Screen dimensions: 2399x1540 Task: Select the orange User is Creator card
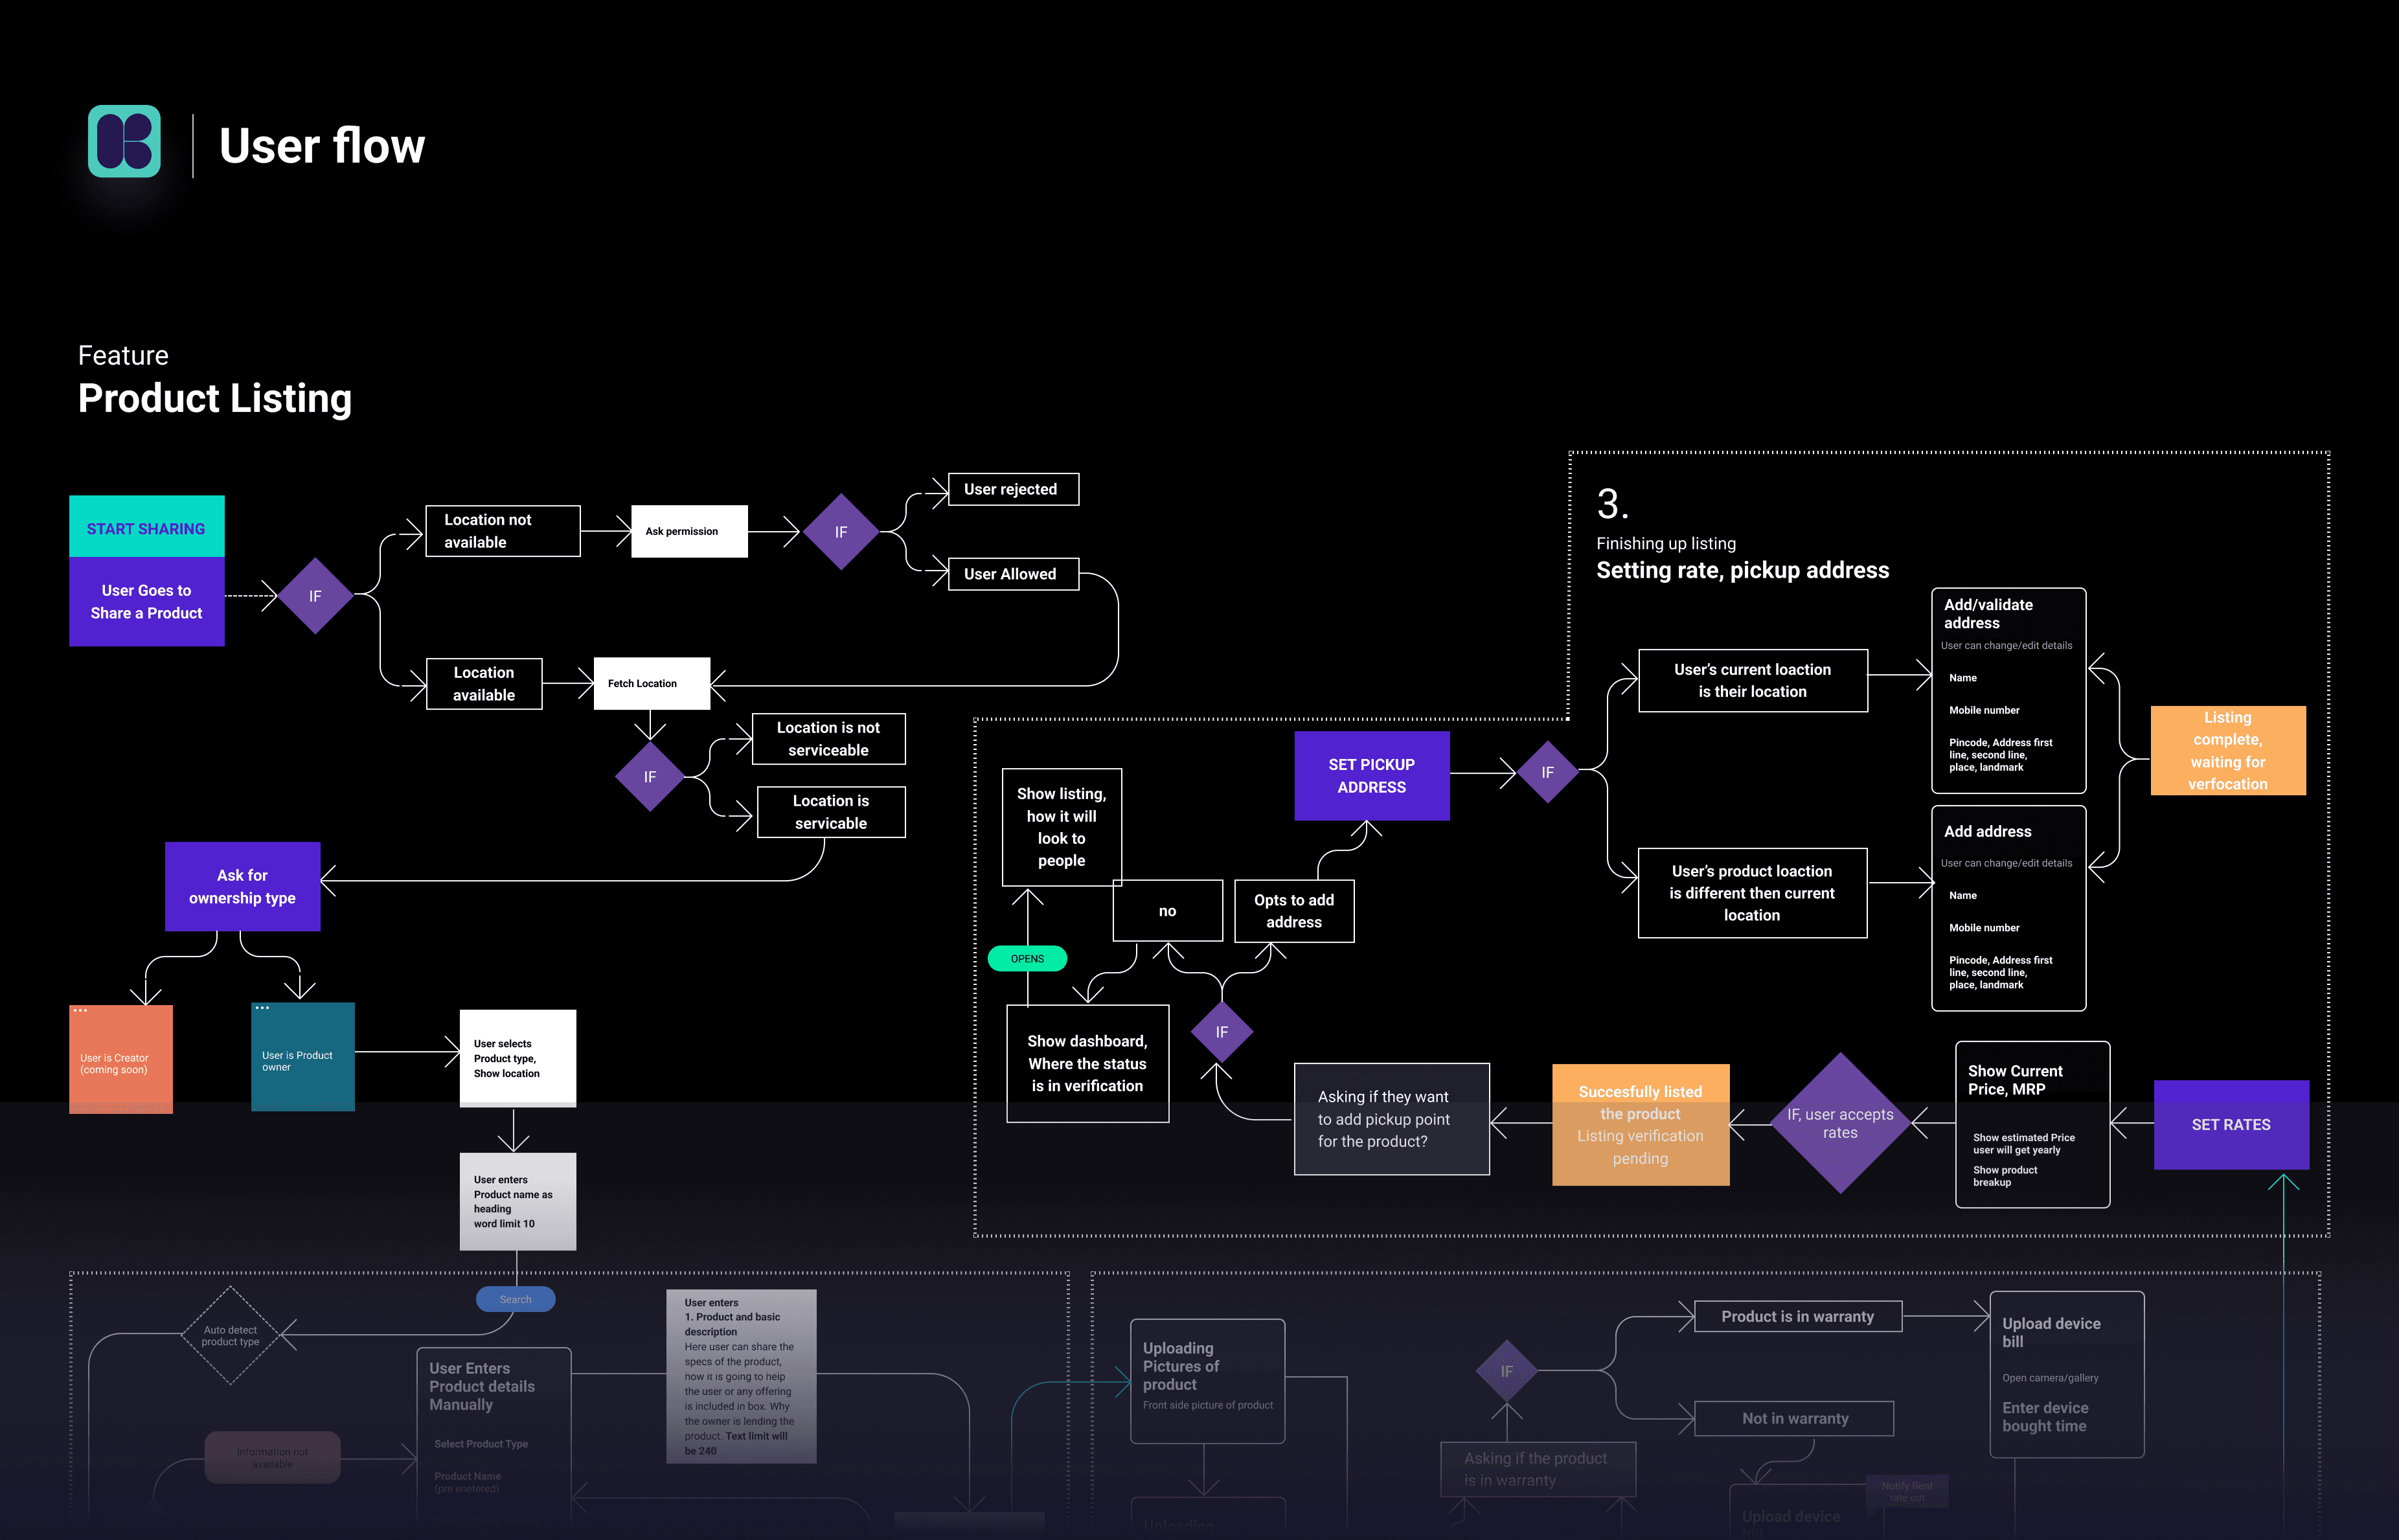(121, 1060)
